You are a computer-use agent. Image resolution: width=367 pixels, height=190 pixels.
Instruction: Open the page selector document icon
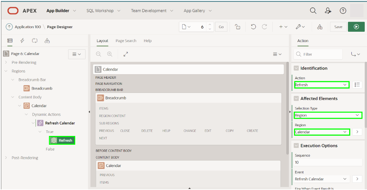186,27
